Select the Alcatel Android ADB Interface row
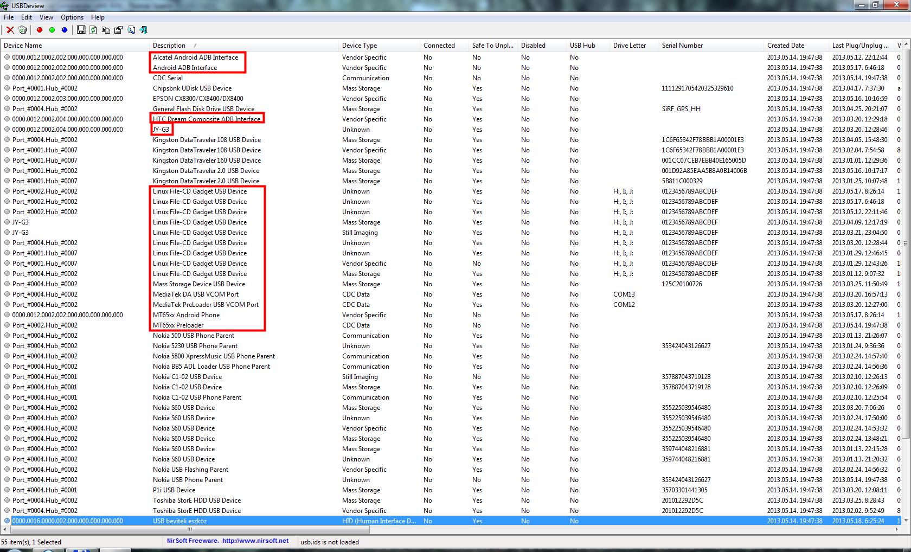Screen dimensions: 911x552 (x=451, y=57)
